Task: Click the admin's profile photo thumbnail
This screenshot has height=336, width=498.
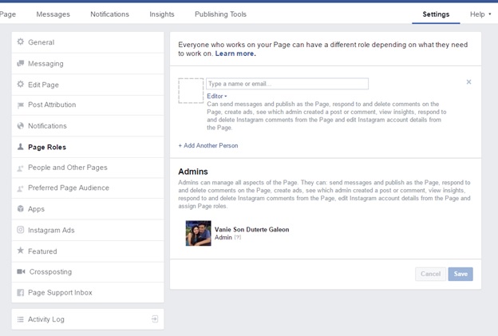Action: click(x=198, y=233)
